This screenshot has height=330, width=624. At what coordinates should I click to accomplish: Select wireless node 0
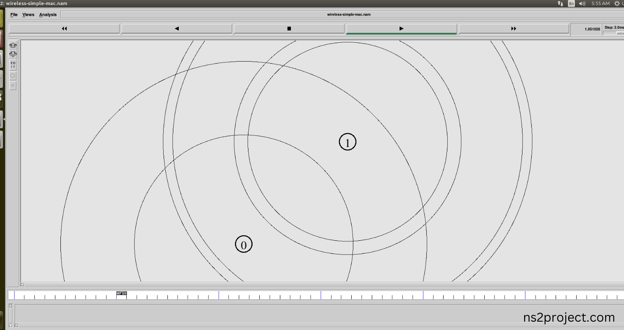pos(244,244)
